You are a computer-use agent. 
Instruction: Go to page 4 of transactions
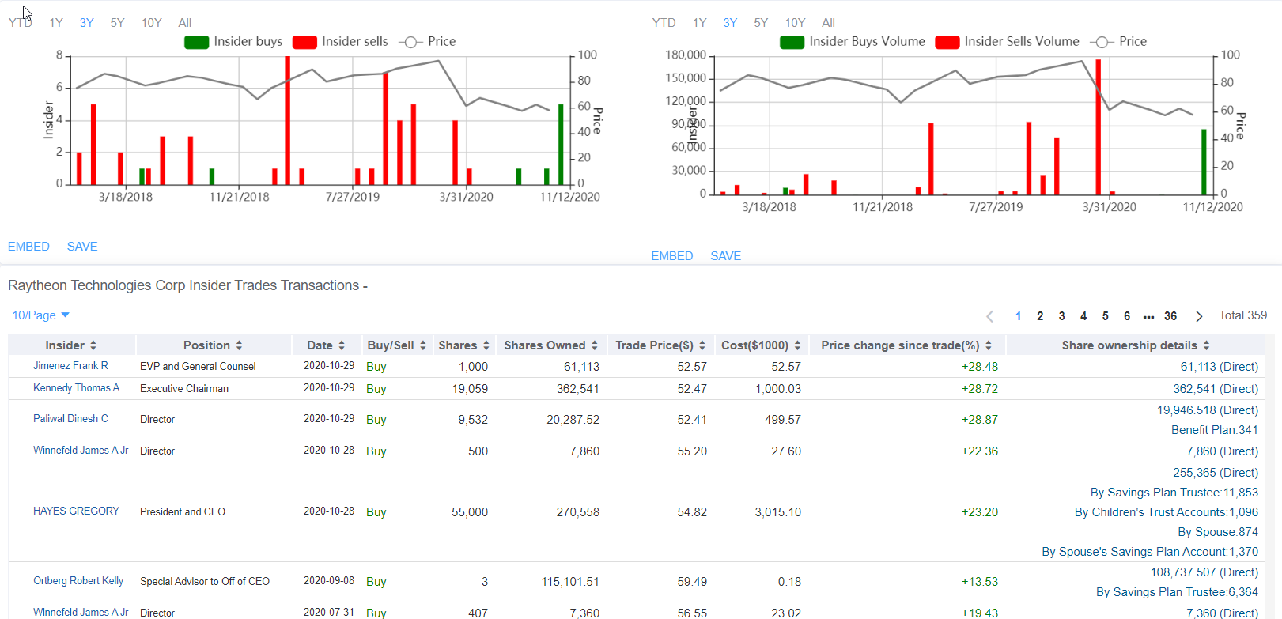pyautogui.click(x=1083, y=316)
